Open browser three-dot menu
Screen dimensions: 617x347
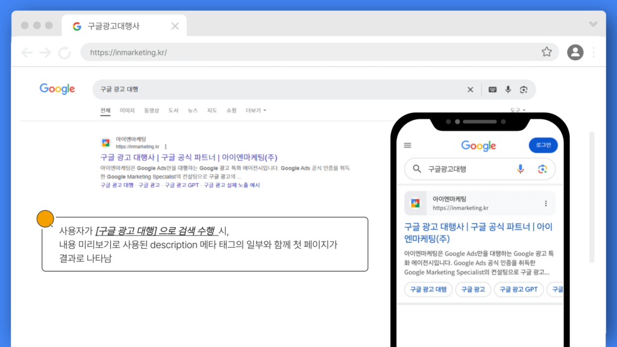tap(594, 52)
